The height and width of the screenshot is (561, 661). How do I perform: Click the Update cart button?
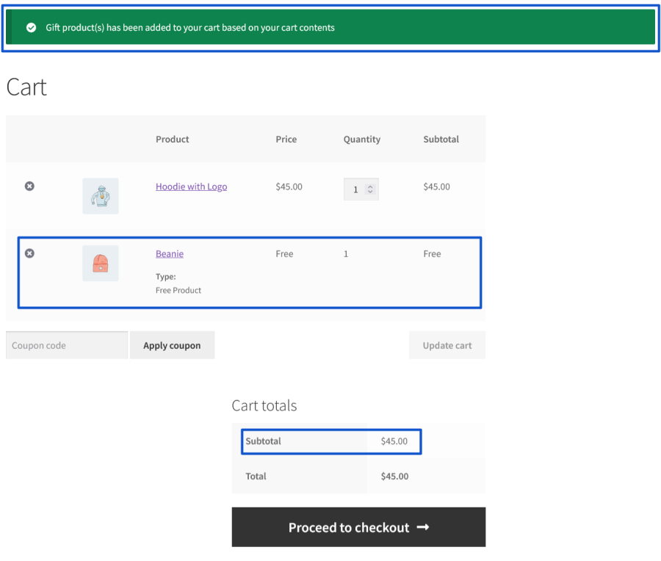(447, 345)
